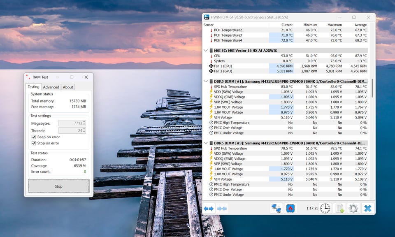
Task: Open sensor settings gear icon
Action: click(353, 209)
